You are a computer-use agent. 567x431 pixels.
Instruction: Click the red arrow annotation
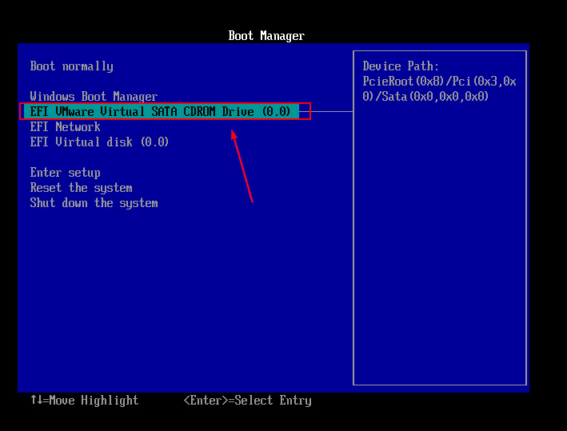242,168
